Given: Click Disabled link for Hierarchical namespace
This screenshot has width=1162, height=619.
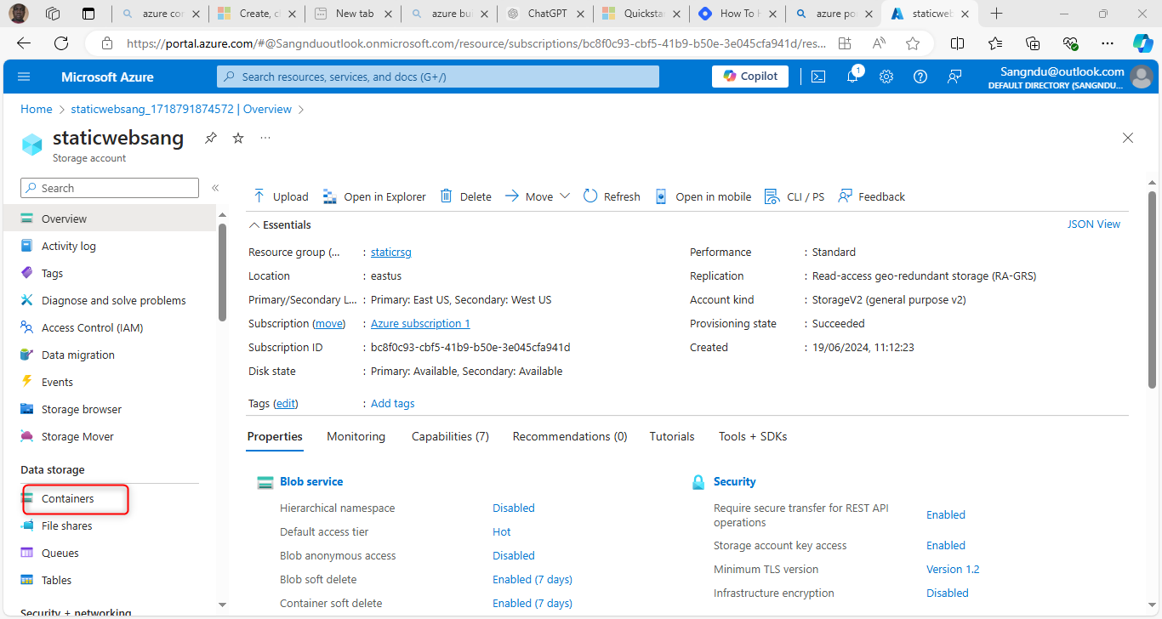Looking at the screenshot, I should (514, 508).
